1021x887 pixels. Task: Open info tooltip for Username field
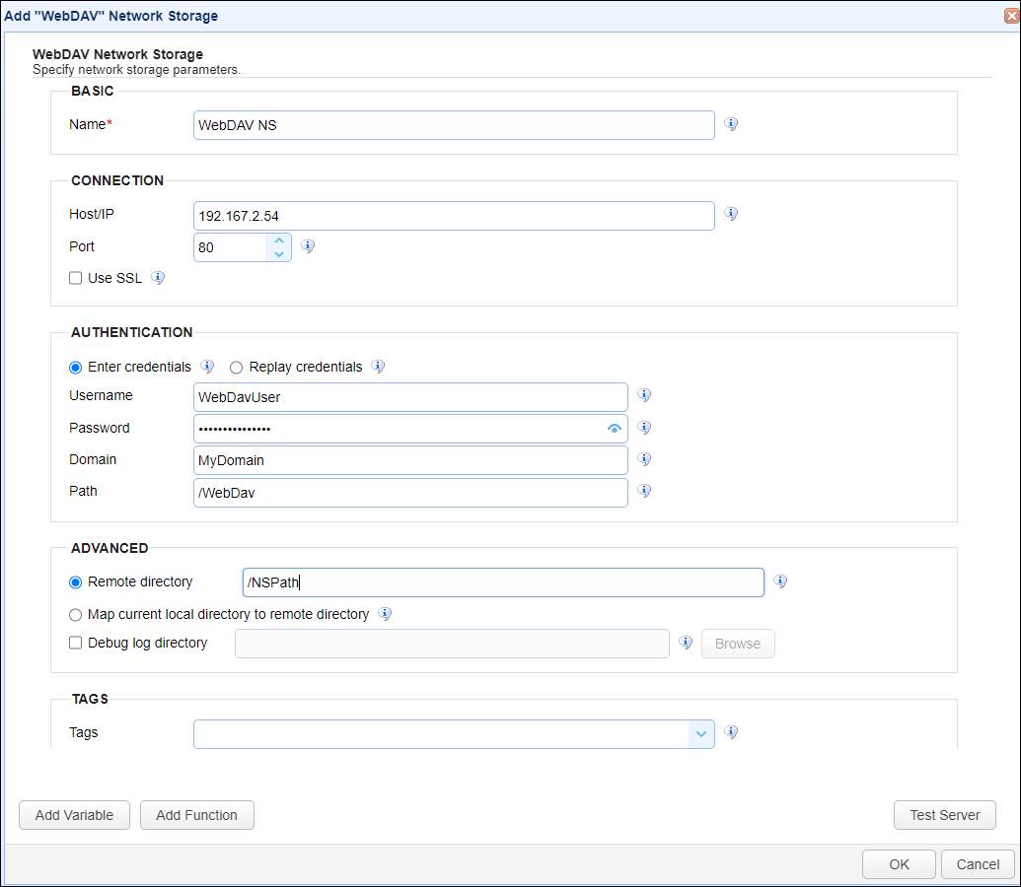(x=644, y=395)
